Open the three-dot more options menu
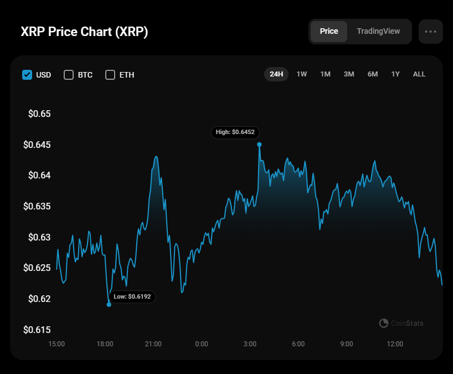This screenshot has width=453, height=374. [x=431, y=32]
